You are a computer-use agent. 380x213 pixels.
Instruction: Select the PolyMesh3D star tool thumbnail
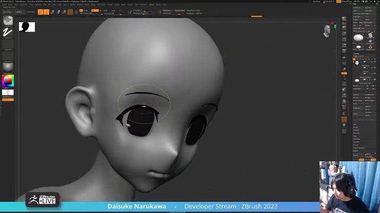(x=370, y=41)
